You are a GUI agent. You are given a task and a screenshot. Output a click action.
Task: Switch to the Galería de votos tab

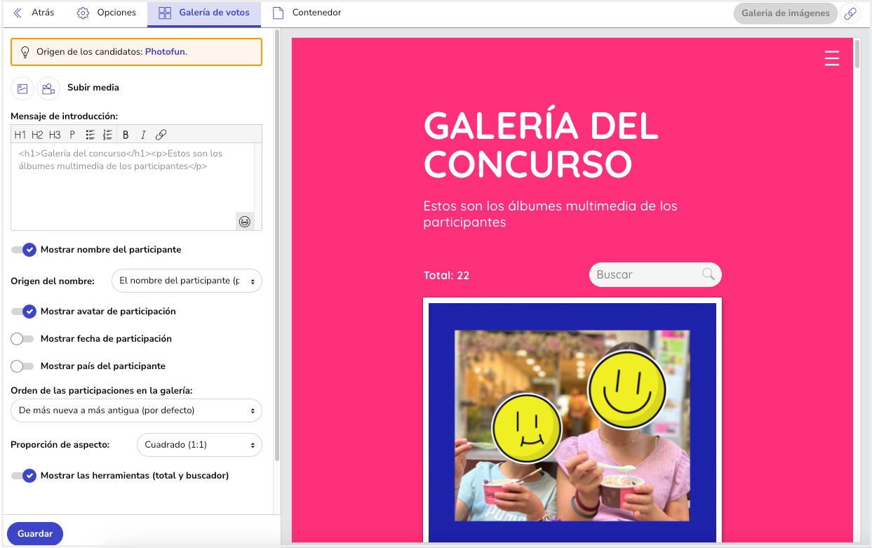coord(203,13)
